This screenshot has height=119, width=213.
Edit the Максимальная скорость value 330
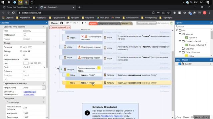(34, 108)
